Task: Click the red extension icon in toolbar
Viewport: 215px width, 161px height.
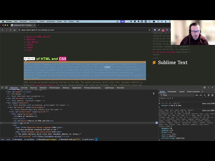Action: [163, 30]
